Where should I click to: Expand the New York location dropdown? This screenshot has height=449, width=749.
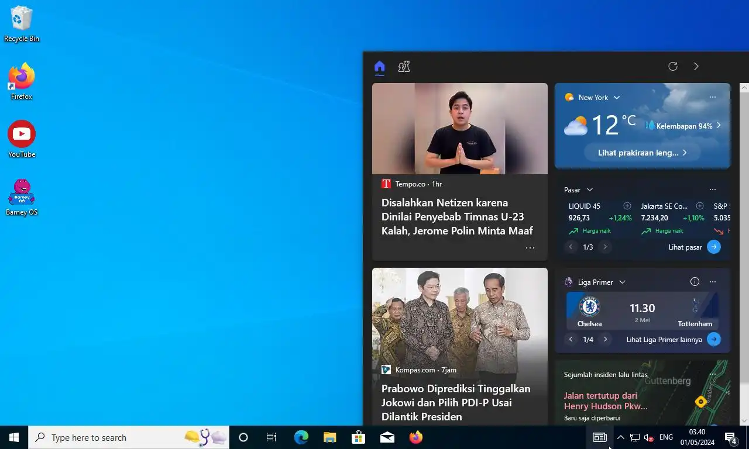pyautogui.click(x=617, y=98)
